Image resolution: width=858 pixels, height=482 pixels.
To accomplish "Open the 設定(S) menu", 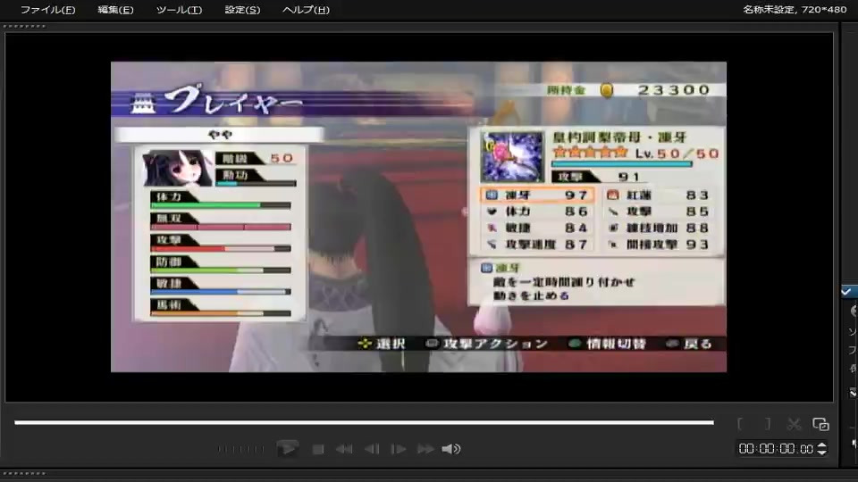I will tap(242, 10).
